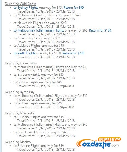Select 'to Newcastle Flights one way for $49'
The height and width of the screenshot is (152, 127).
click(x=40, y=23)
